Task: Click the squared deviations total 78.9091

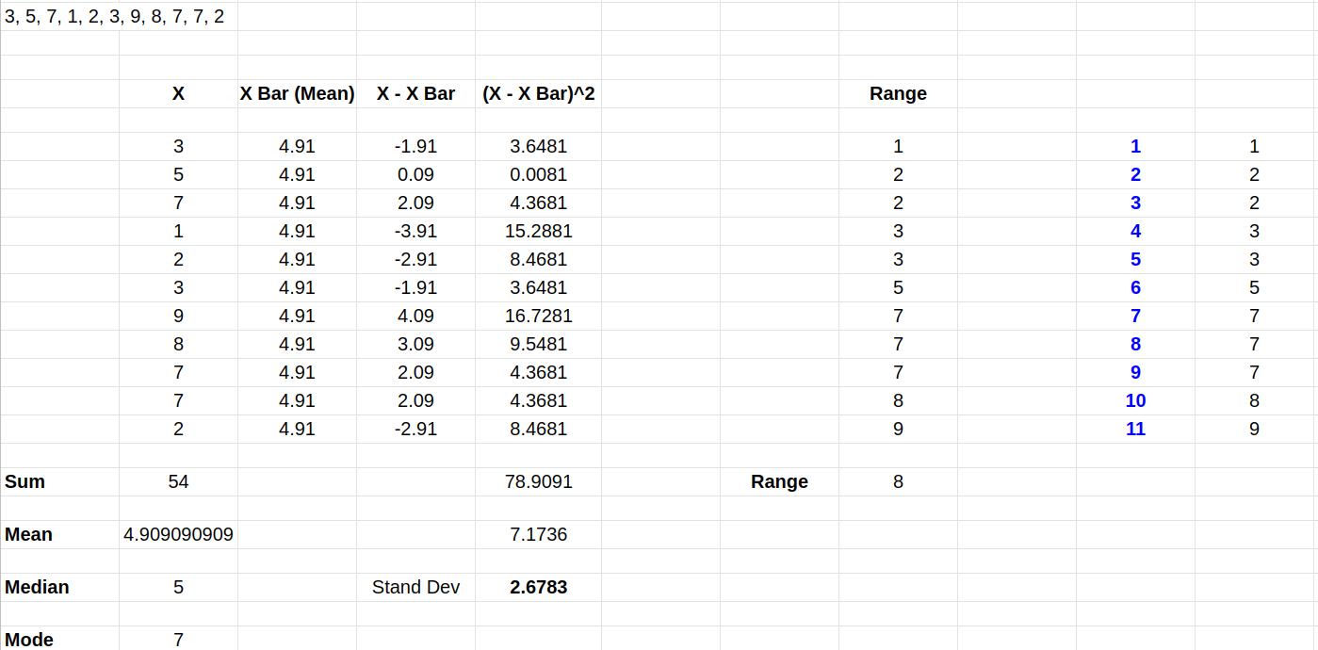Action: [x=538, y=481]
